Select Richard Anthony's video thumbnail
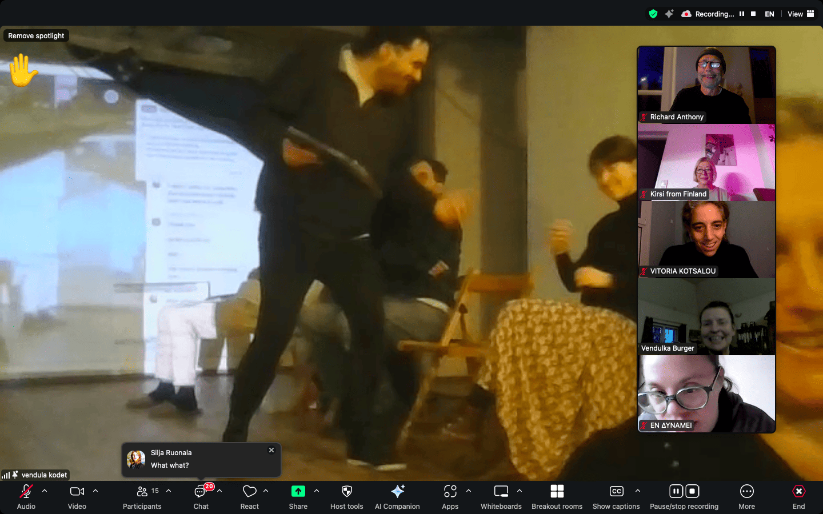Screen dimensions: 823x514 click(x=706, y=85)
